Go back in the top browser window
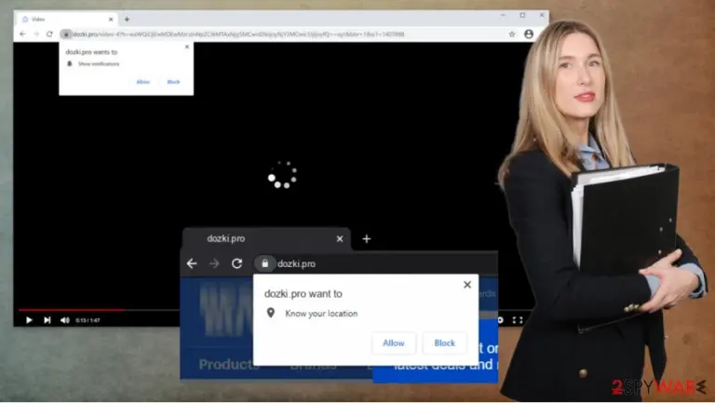This screenshot has width=715, height=403. (x=22, y=34)
